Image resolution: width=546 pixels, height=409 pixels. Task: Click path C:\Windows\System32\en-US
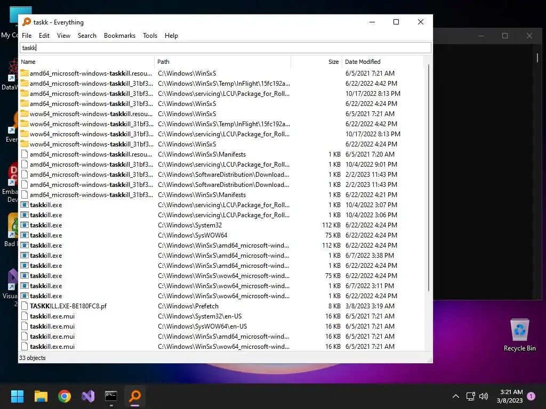click(x=200, y=316)
